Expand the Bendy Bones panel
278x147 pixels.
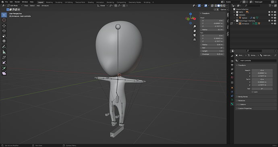coord(243,97)
